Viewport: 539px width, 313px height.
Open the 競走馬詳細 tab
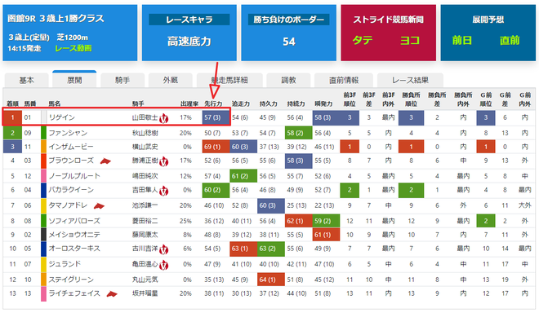tap(229, 81)
